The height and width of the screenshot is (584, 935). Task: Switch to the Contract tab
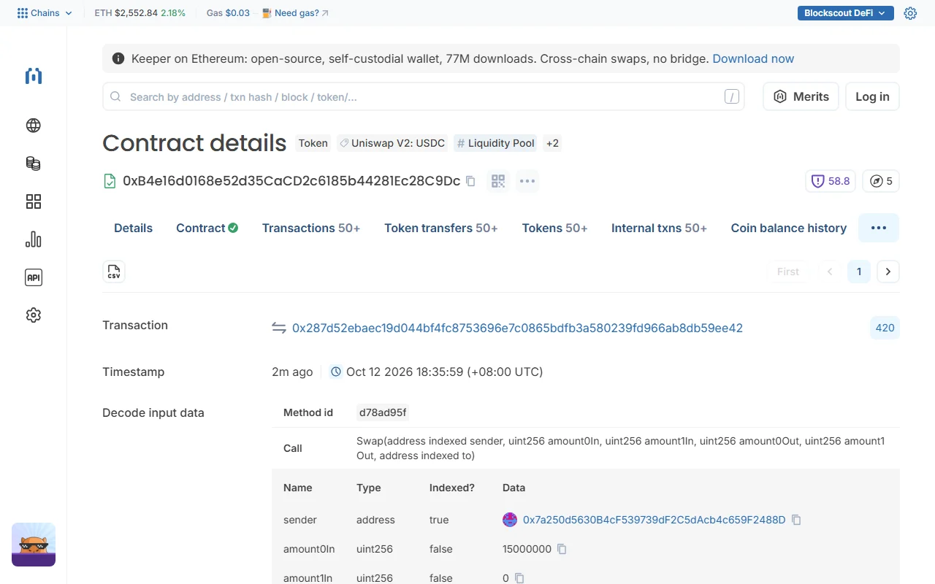(207, 228)
